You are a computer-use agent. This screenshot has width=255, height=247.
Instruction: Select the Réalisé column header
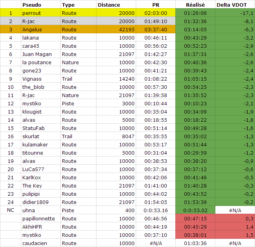(195, 5)
